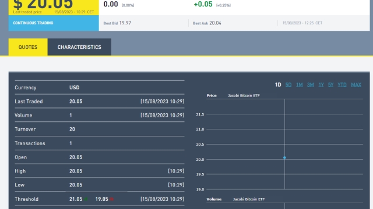Click the 19.0 price axis label
This screenshot has width=373, height=209.
coord(200,190)
